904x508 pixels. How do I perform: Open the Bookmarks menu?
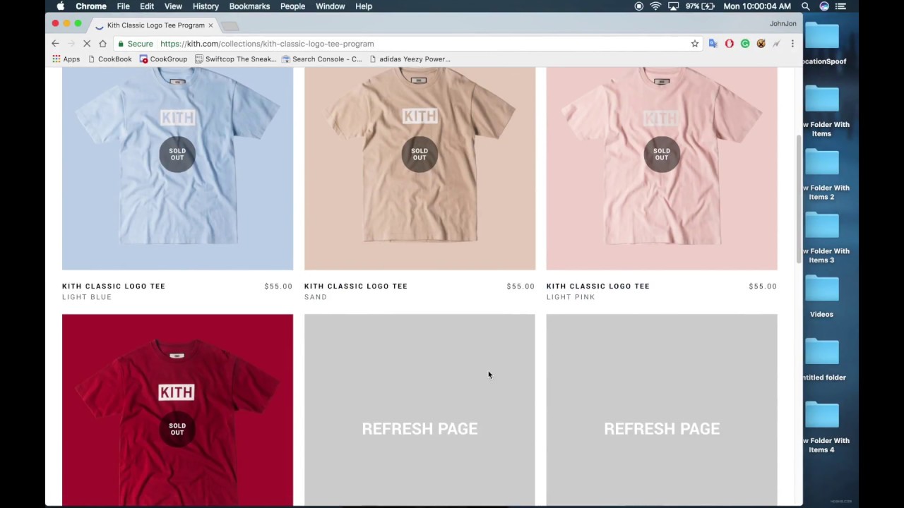249,6
